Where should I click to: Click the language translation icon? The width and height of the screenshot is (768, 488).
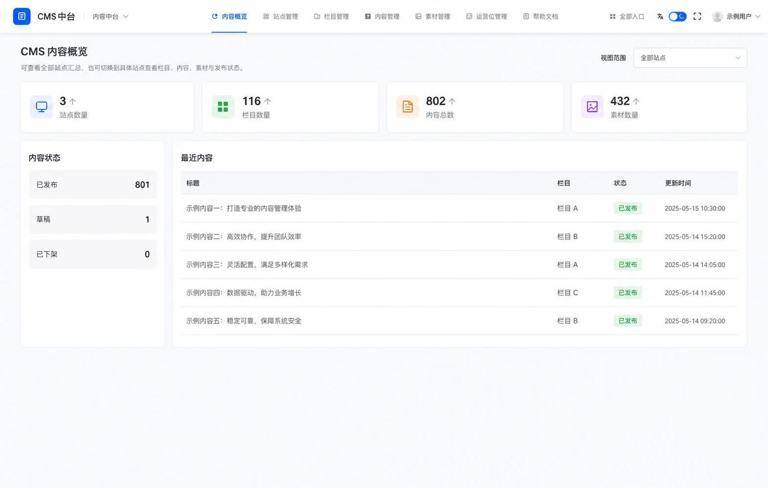(660, 17)
